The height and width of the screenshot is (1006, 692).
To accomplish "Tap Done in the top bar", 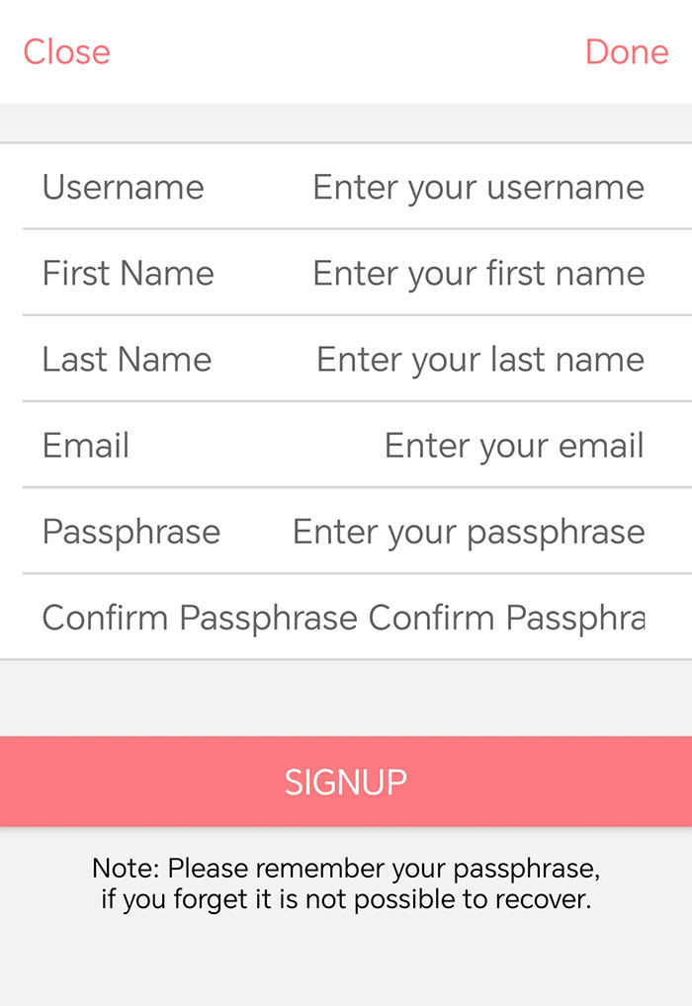I will pyautogui.click(x=627, y=52).
